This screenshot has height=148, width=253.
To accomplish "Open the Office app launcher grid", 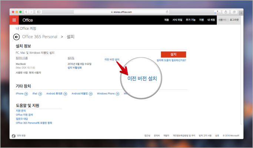I will [x=14, y=20].
